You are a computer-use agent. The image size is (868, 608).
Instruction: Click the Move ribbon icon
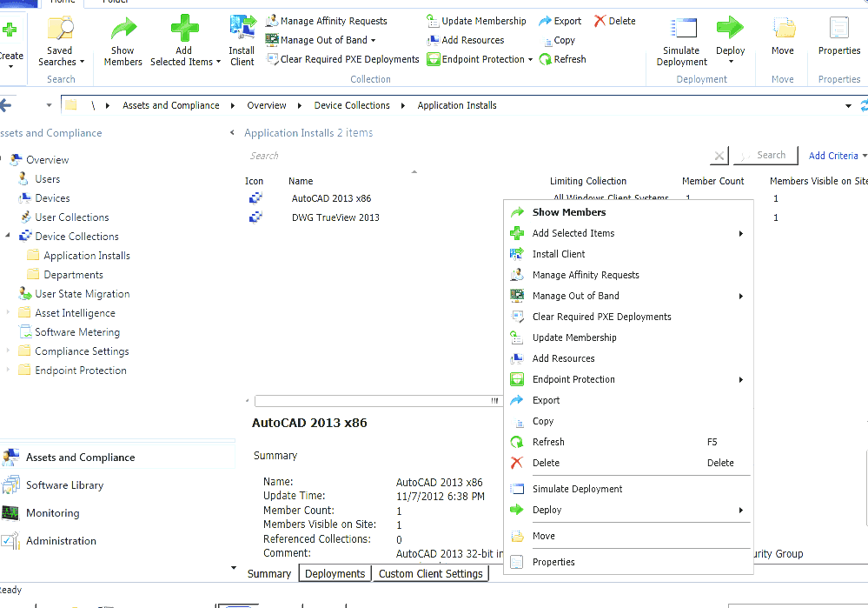pyautogui.click(x=783, y=37)
